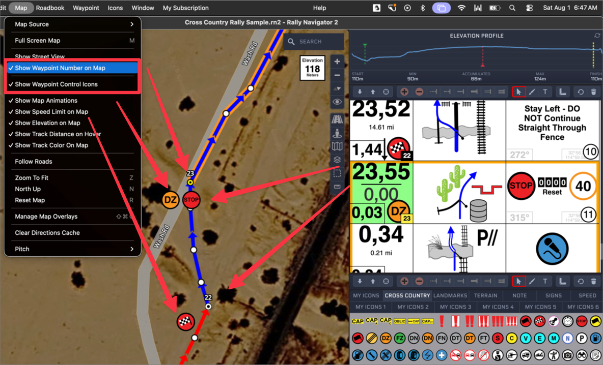This screenshot has width=603, height=365.
Task: Click the road icon in map sidebar
Action: [x=337, y=119]
